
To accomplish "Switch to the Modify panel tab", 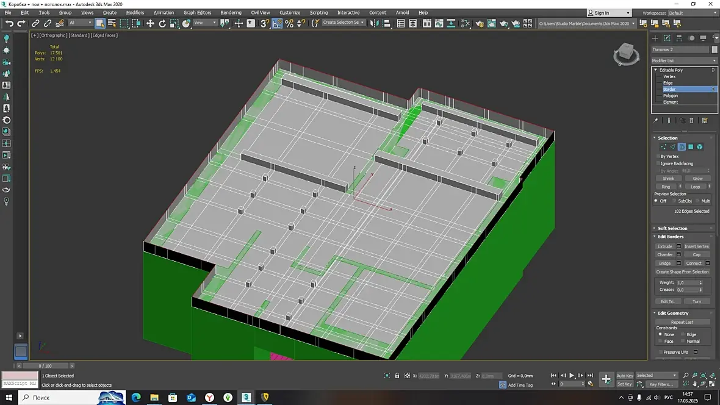I will point(667,38).
